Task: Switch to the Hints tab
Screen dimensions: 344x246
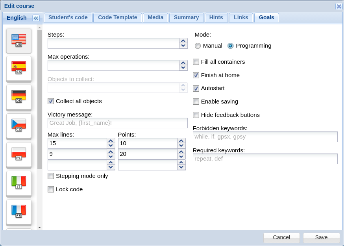Action: tap(216, 18)
